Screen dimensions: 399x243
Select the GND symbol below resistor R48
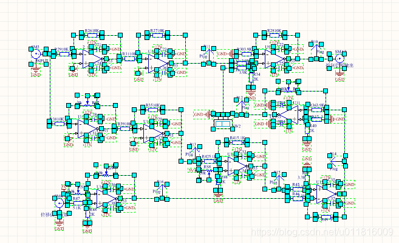click(x=87, y=227)
